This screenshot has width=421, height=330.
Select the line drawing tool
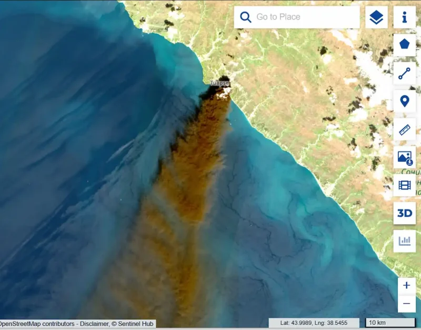click(404, 73)
